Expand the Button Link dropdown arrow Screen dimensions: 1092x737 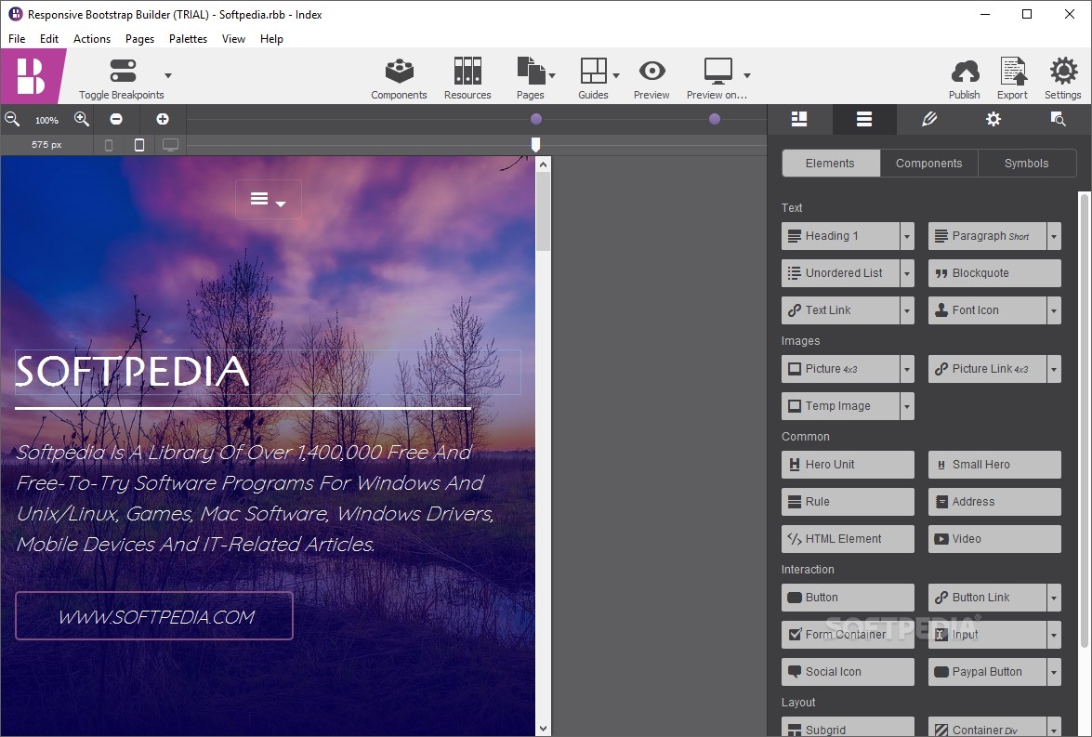pos(1054,598)
